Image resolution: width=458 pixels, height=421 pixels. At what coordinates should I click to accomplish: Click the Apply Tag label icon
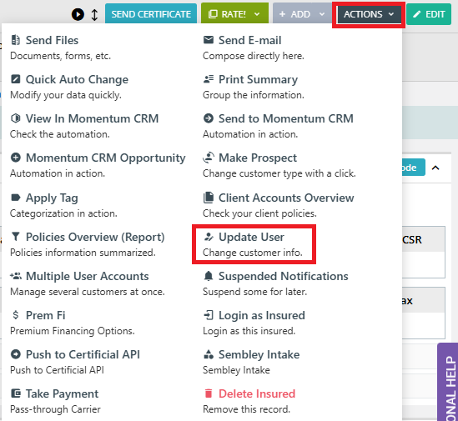coord(16,198)
